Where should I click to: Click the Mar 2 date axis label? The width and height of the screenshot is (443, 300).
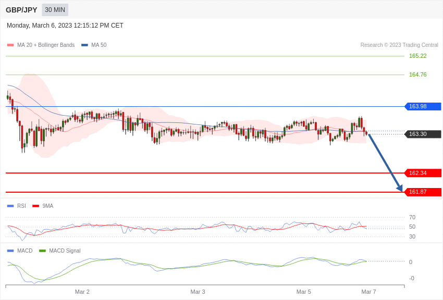click(x=82, y=292)
